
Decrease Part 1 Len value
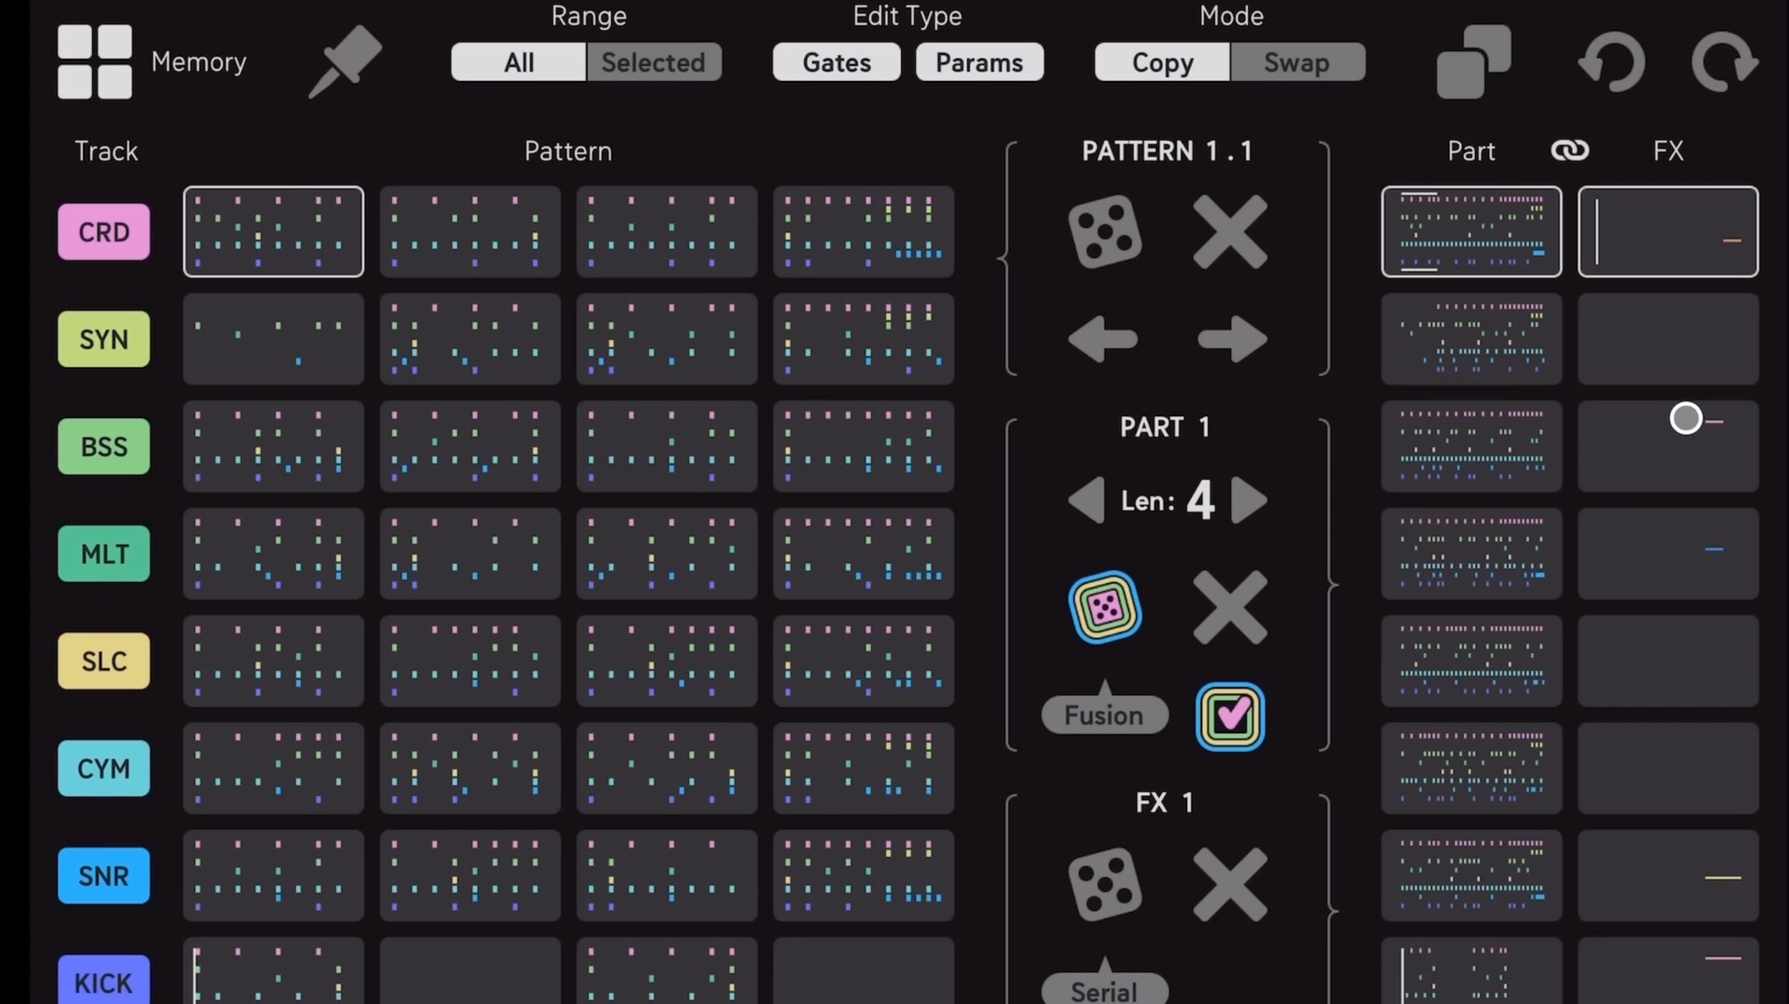click(1086, 501)
